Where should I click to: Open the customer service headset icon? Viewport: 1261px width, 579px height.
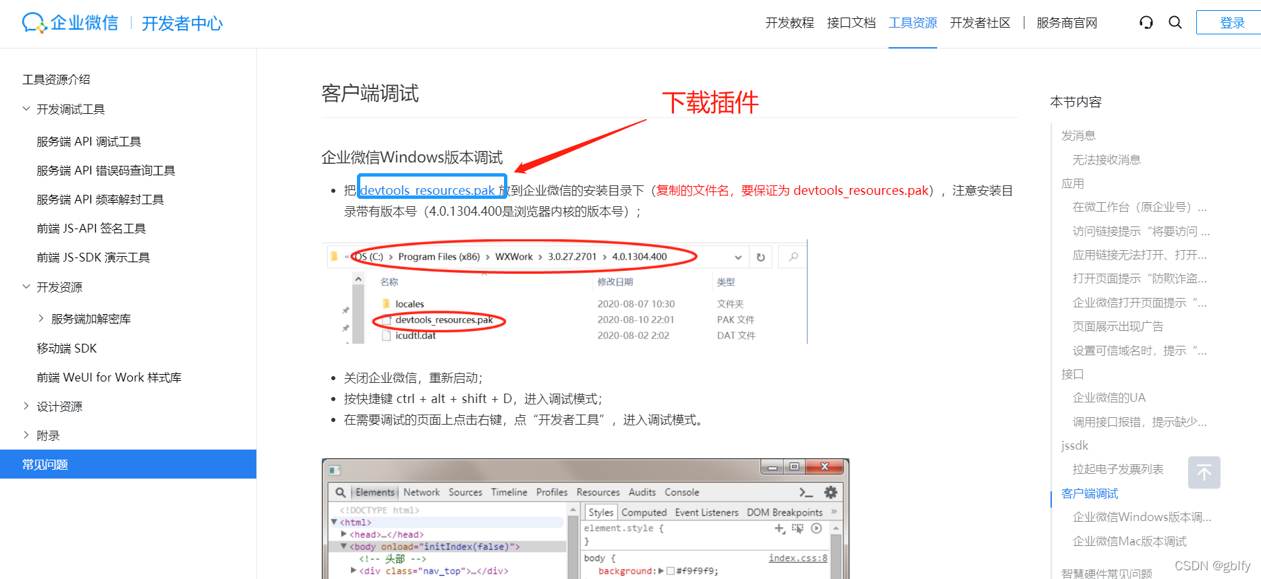click(x=1146, y=23)
